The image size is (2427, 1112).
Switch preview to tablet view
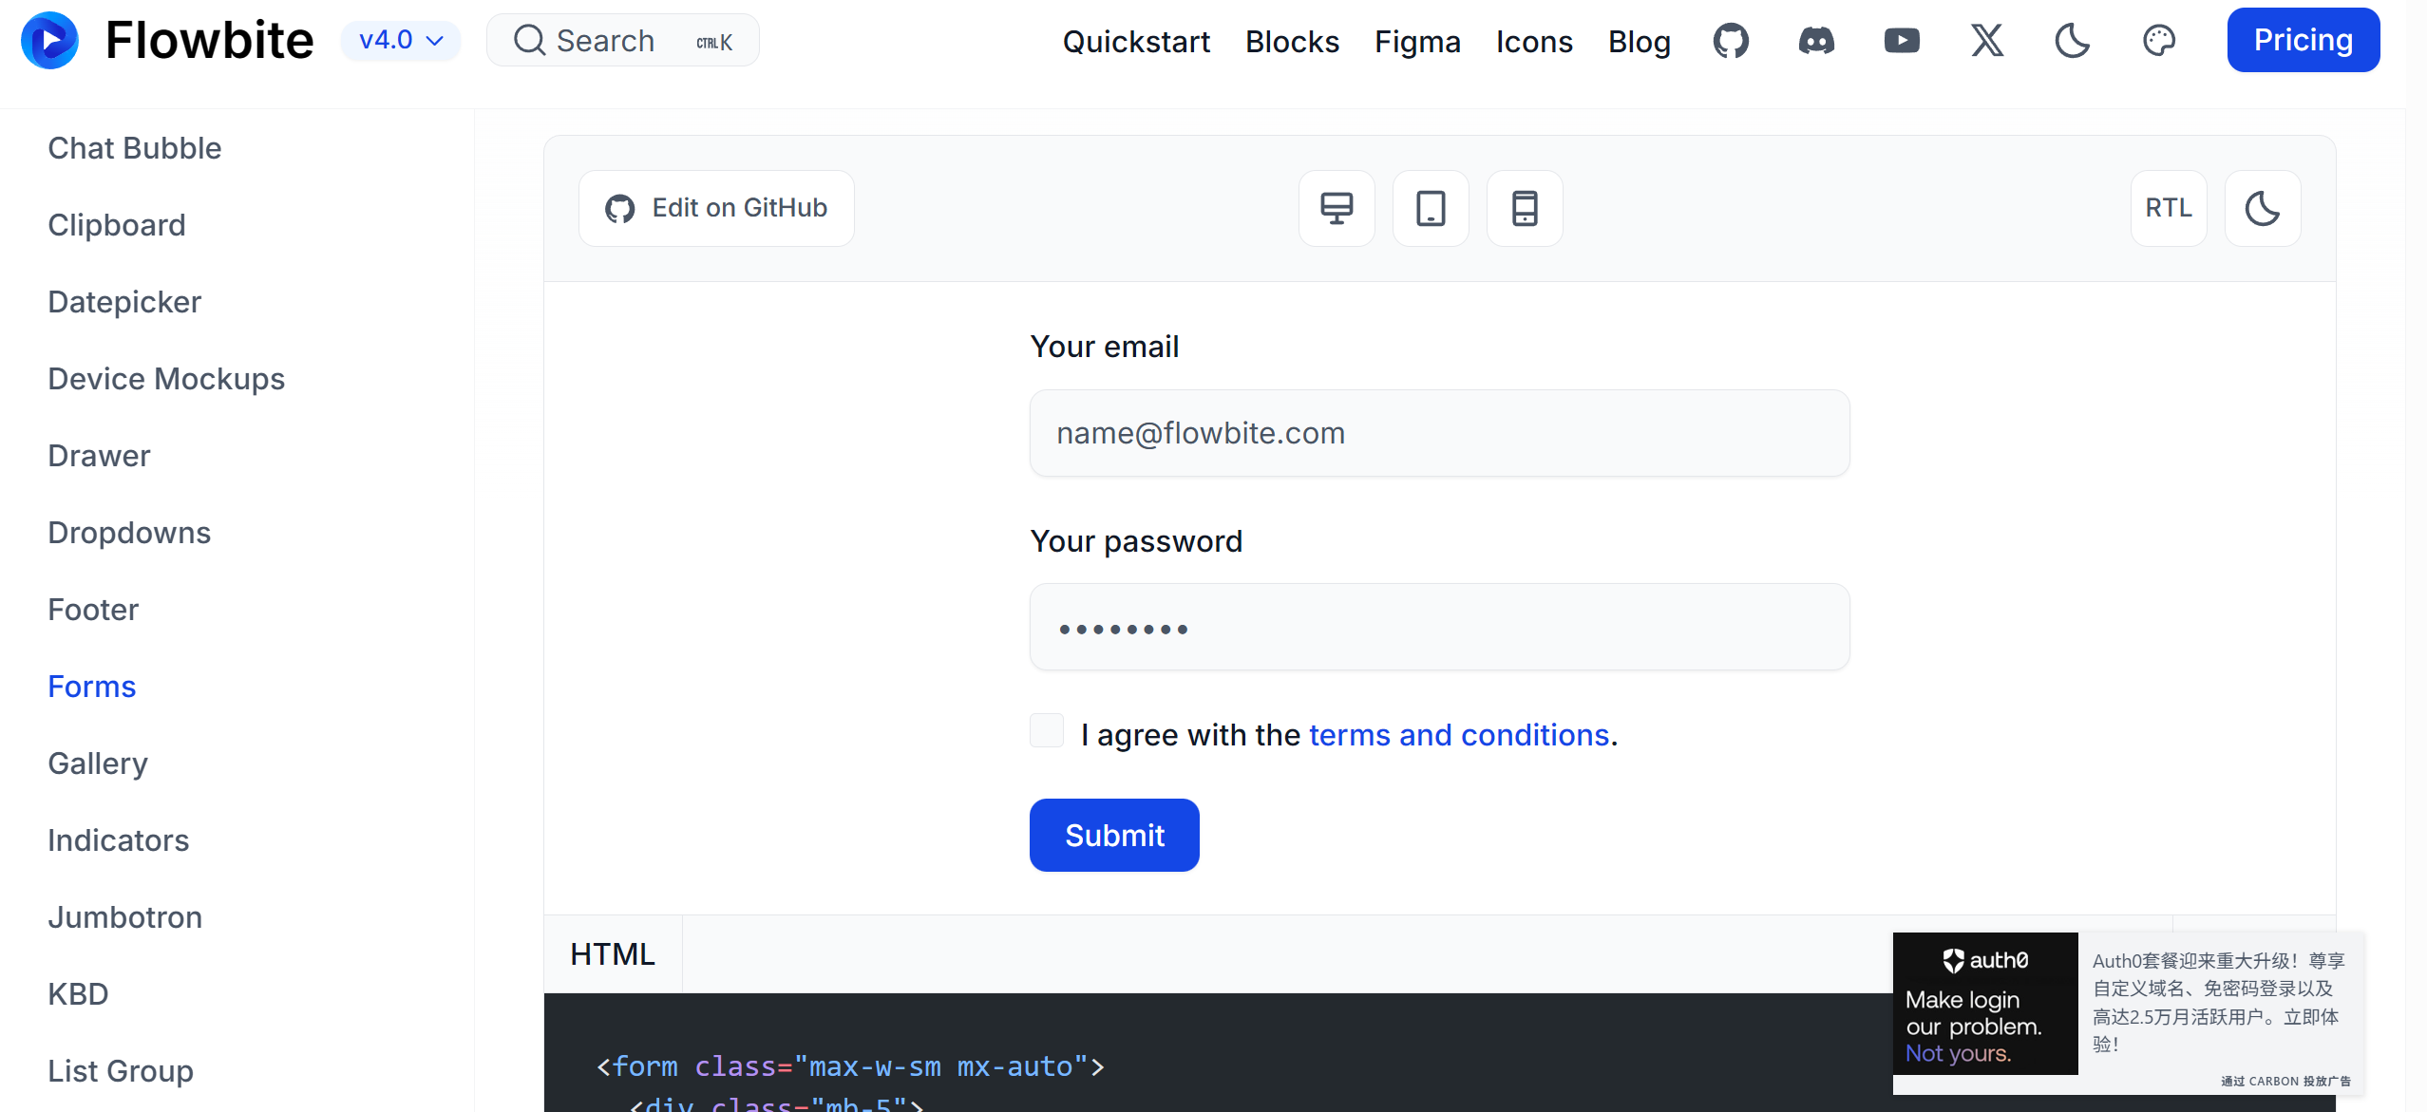pyautogui.click(x=1431, y=208)
